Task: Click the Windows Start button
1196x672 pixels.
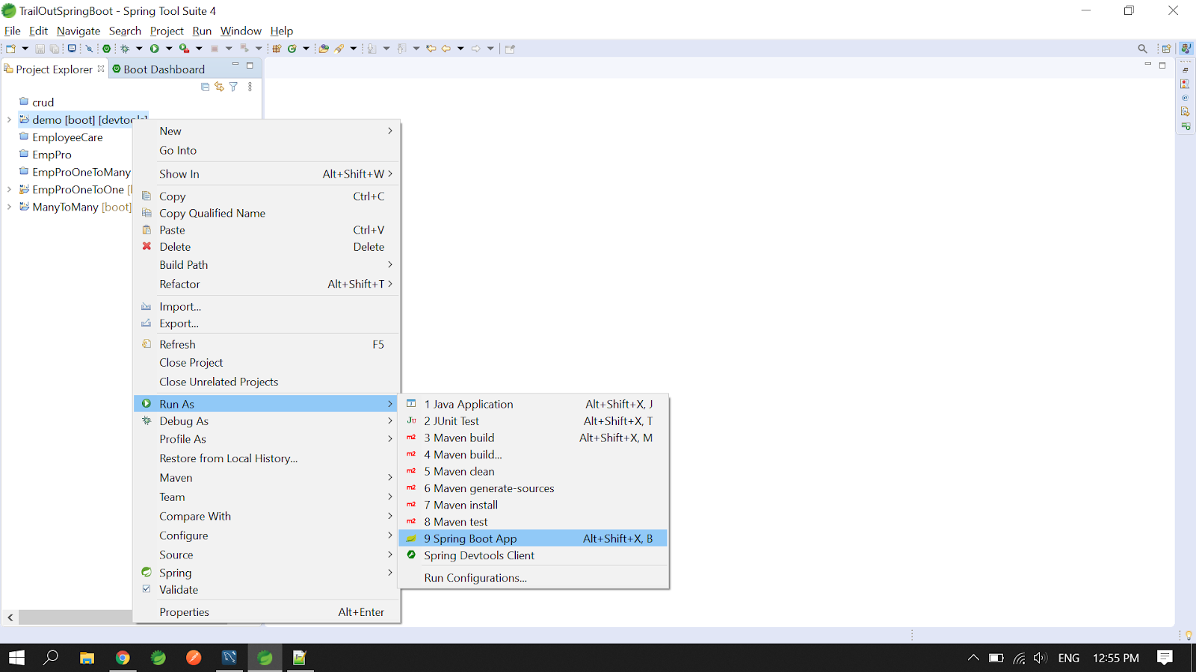Action: coord(16,658)
